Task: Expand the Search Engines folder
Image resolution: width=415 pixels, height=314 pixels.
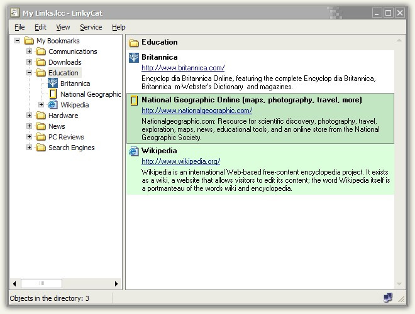Action: 29,147
